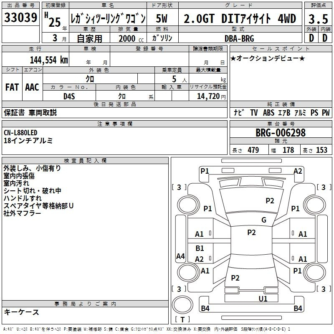Select vehicle history value 自家用
Screen dimensions: 334x334
[x=89, y=38]
